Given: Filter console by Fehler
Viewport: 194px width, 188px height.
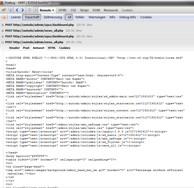Looking at the screenshot, I should point(80,17).
